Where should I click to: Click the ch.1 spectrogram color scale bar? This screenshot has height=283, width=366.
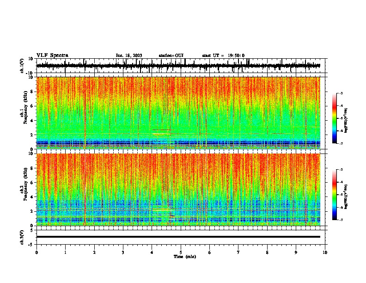[x=335, y=118]
